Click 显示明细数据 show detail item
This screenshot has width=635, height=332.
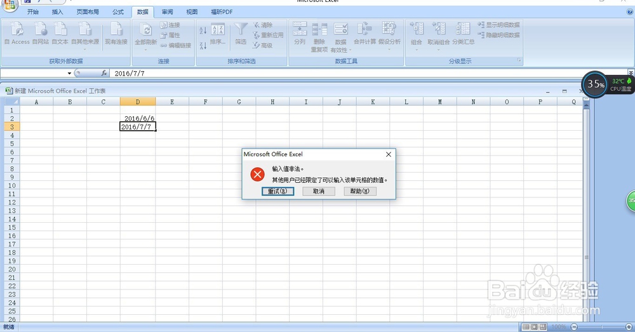pyautogui.click(x=499, y=25)
